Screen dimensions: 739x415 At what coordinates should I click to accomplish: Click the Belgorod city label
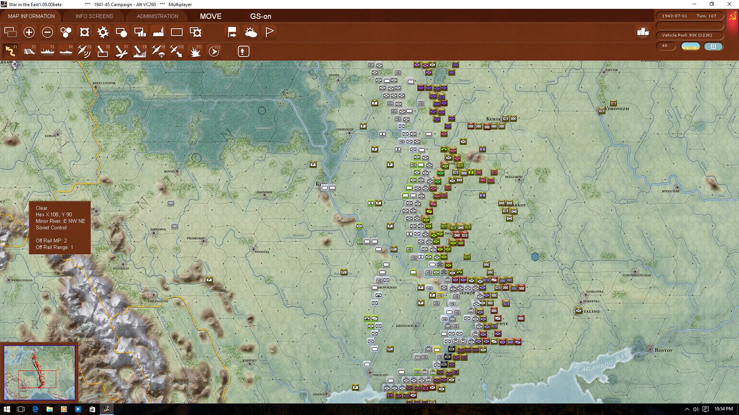pyautogui.click(x=514, y=177)
